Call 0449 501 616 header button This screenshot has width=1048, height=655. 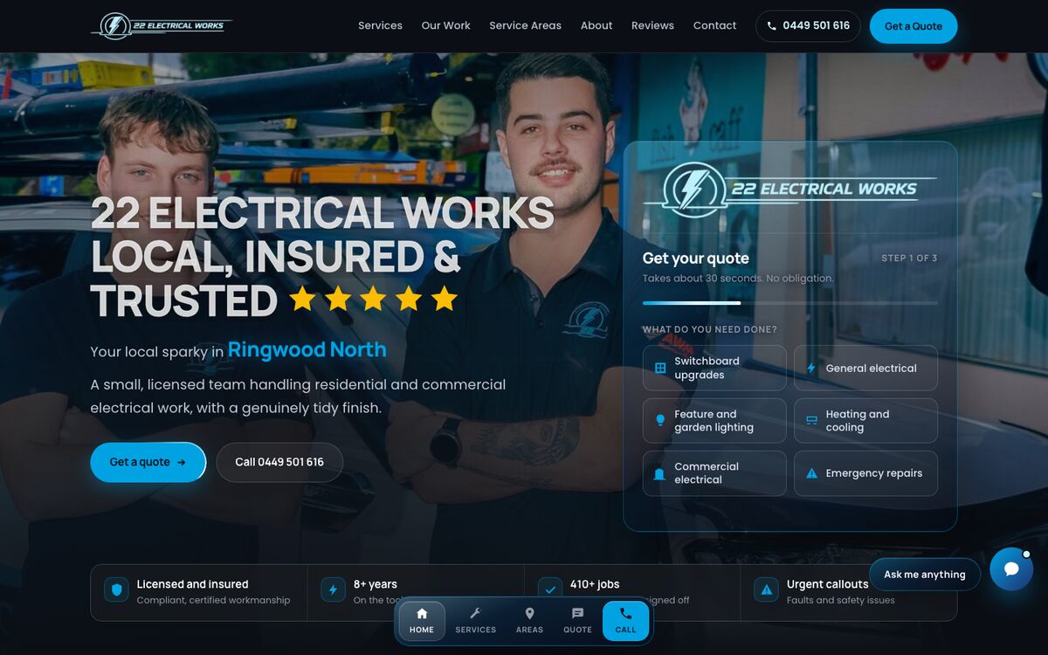coord(808,26)
